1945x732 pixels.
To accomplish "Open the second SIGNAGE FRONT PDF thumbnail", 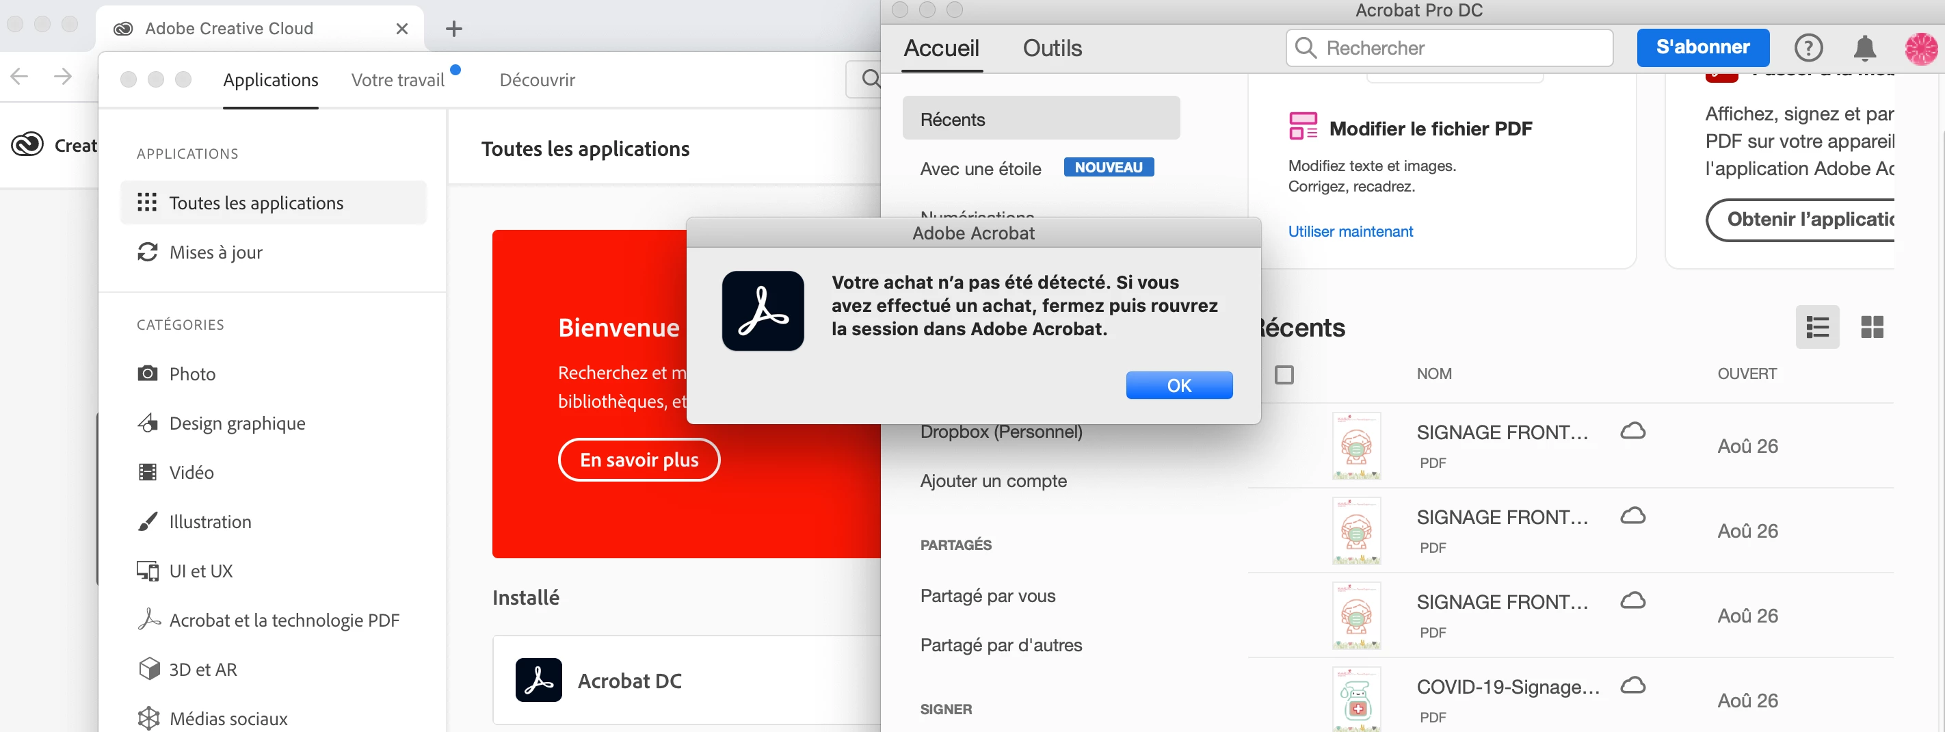I will (x=1356, y=530).
